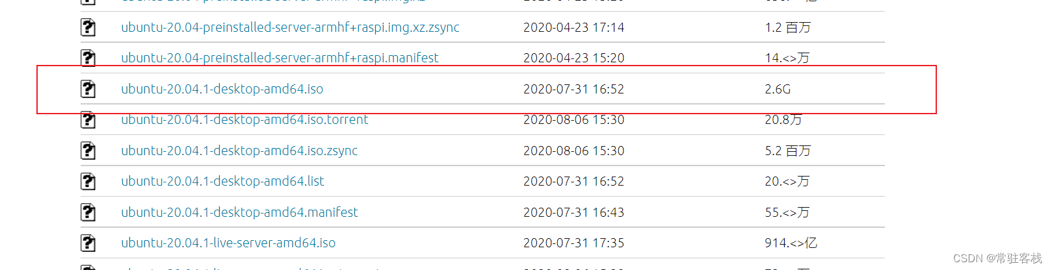
Task: Open ubuntu-20.04.1-desktop-amd64.manifest link
Action: (239, 212)
